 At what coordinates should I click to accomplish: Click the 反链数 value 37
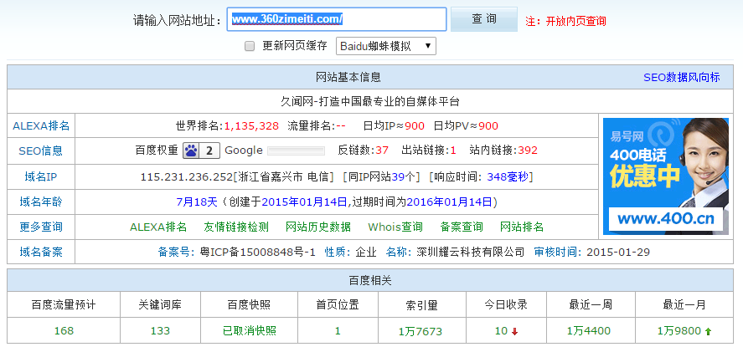click(382, 151)
